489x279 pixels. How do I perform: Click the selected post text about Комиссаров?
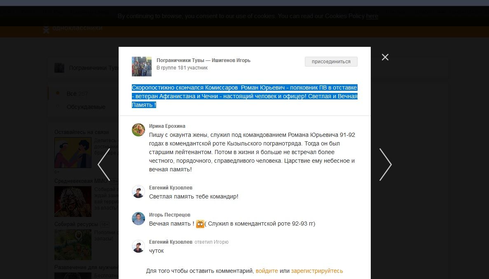(245, 96)
